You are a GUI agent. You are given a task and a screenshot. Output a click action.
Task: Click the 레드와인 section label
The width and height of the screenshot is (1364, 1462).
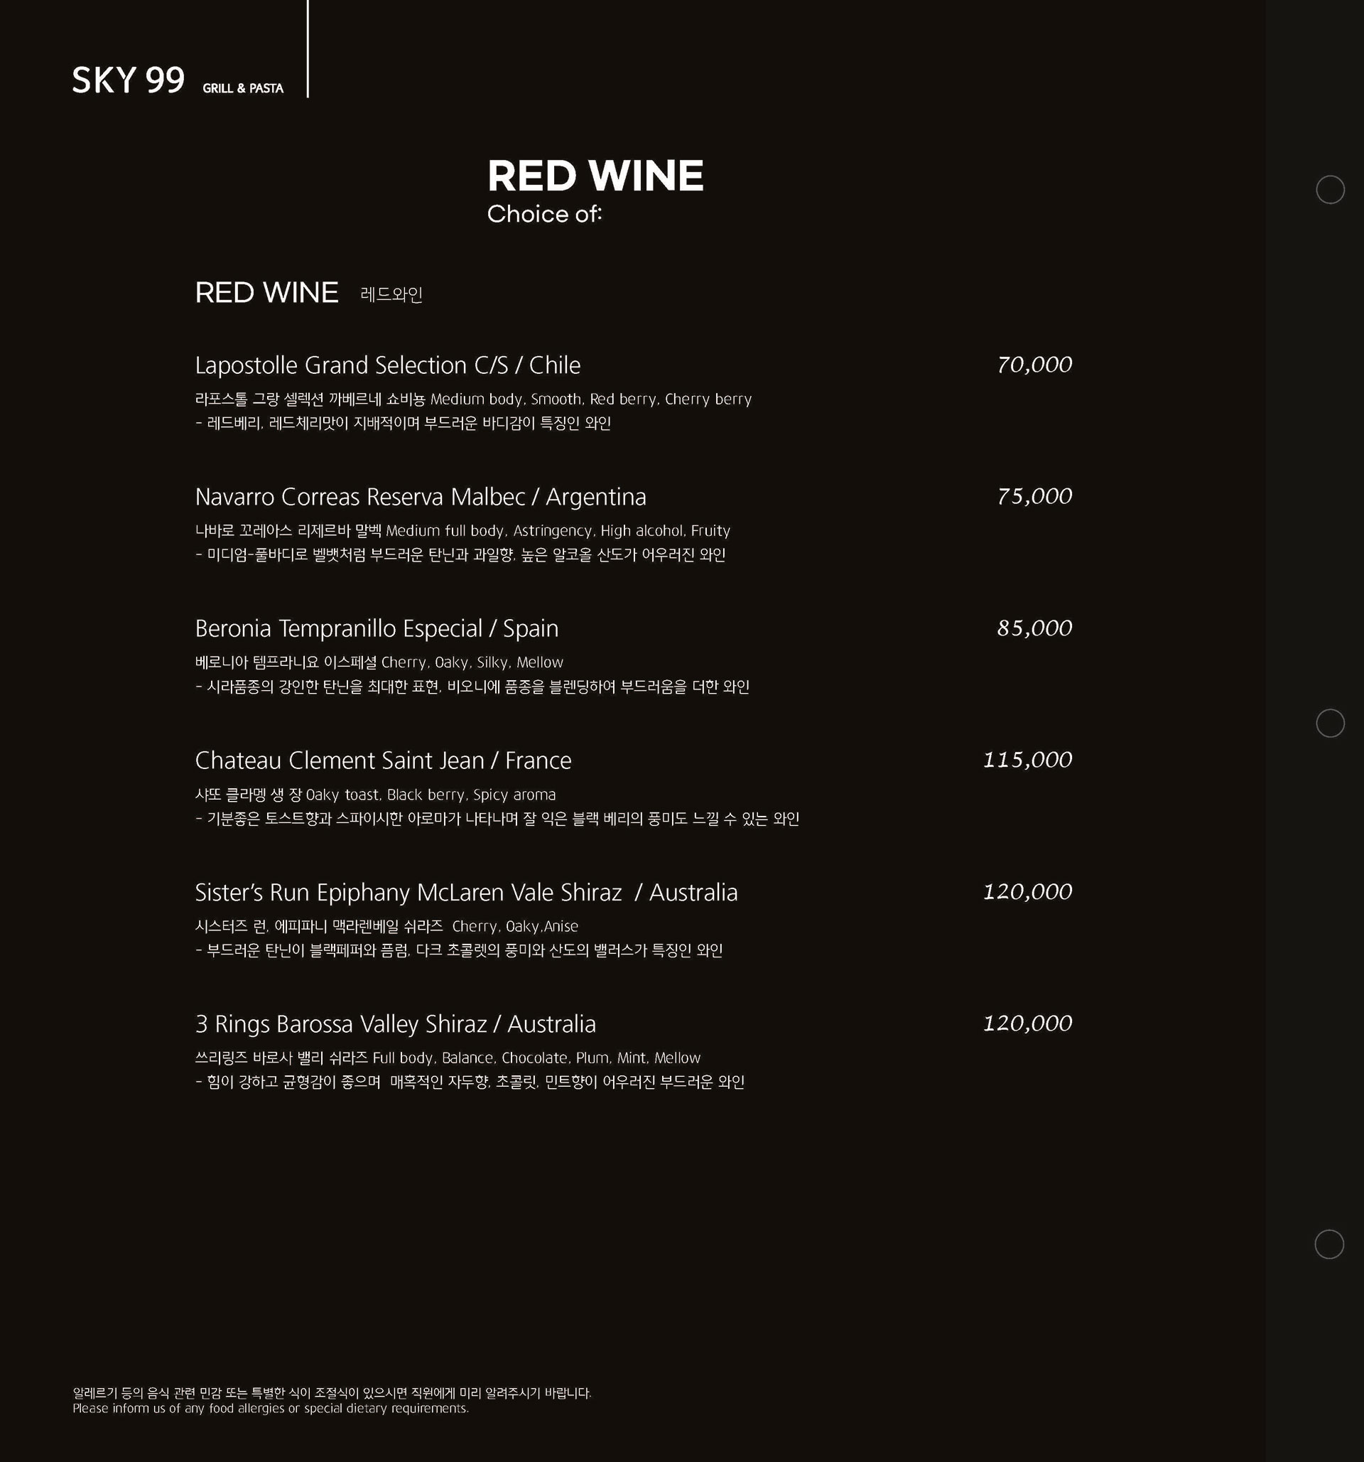pos(391,294)
